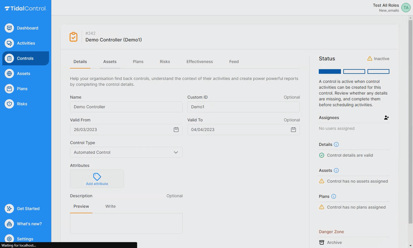Click Add attribute under Attributes

tap(97, 179)
